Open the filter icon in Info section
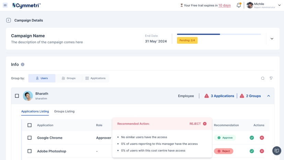The image size is (284, 160). [271, 78]
